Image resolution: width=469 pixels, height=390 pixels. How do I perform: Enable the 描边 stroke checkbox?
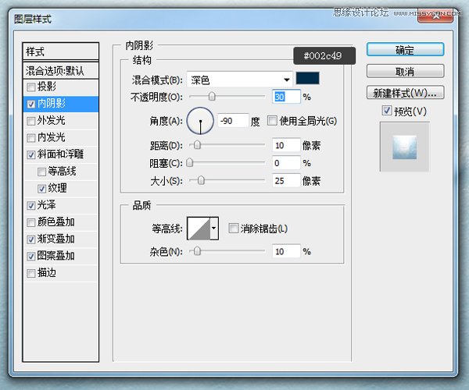coord(30,273)
